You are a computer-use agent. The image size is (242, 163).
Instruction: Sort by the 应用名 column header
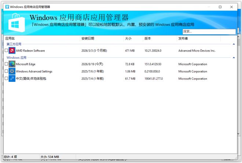tap(42, 38)
